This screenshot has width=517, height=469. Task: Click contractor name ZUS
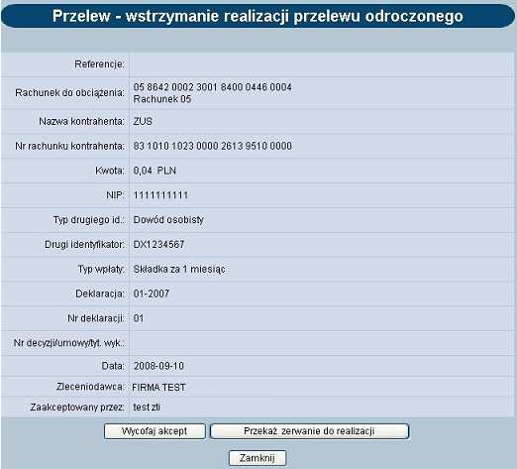point(143,121)
